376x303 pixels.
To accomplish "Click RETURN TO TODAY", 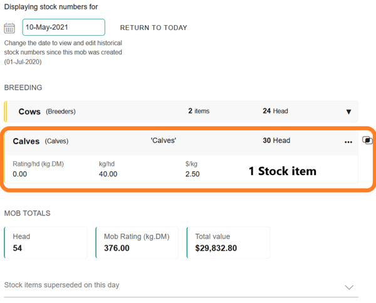I will pos(154,28).
